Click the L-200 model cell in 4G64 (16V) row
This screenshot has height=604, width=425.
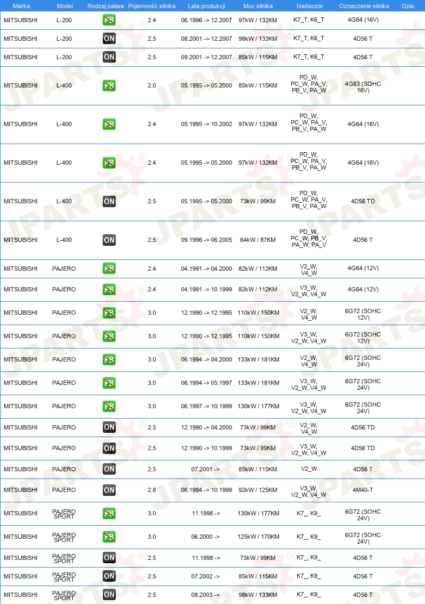(64, 20)
